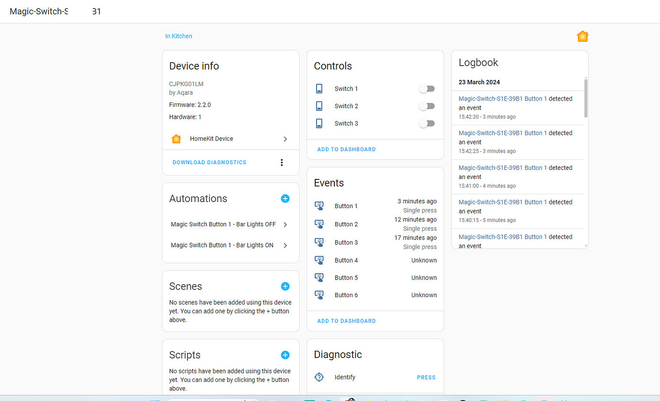660x401 pixels.
Task: Add a new automation with the plus icon
Action: [x=285, y=198]
